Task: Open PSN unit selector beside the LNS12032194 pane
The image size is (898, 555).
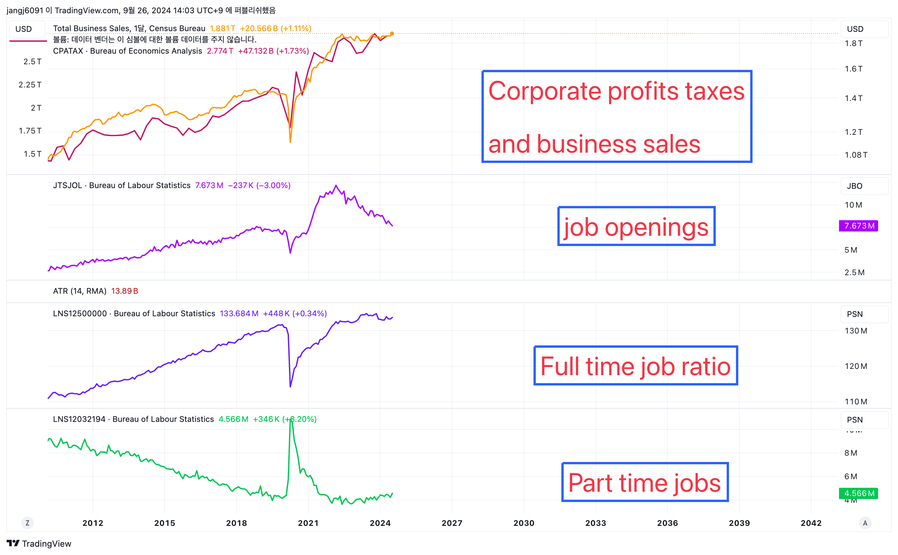Action: tap(854, 420)
